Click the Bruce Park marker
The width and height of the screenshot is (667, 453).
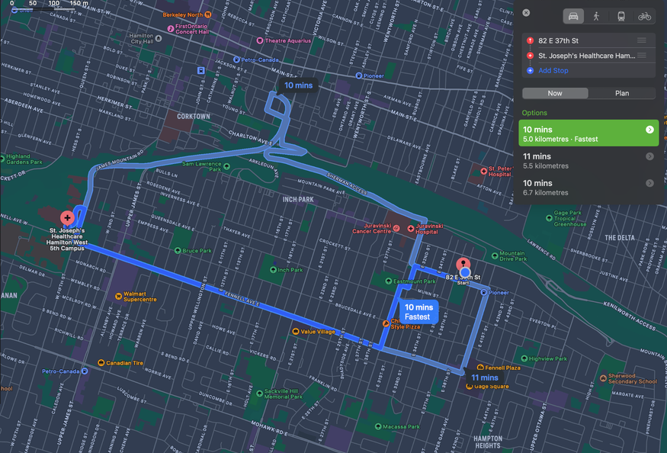[178, 250]
